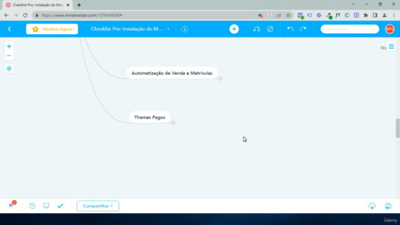
Task: Start presentation mode icon
Action: [x=46, y=206]
